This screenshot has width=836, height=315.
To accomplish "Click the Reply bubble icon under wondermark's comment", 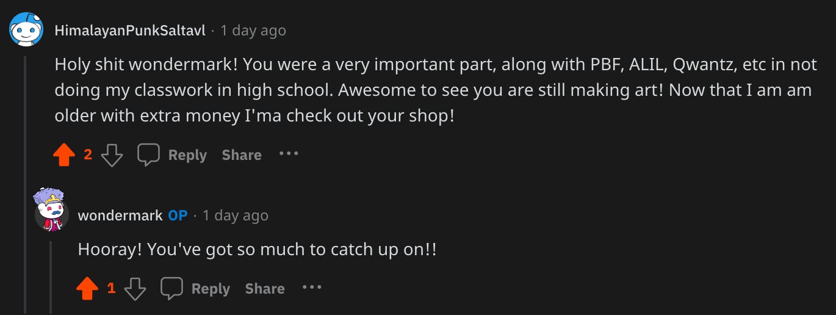I will [171, 289].
